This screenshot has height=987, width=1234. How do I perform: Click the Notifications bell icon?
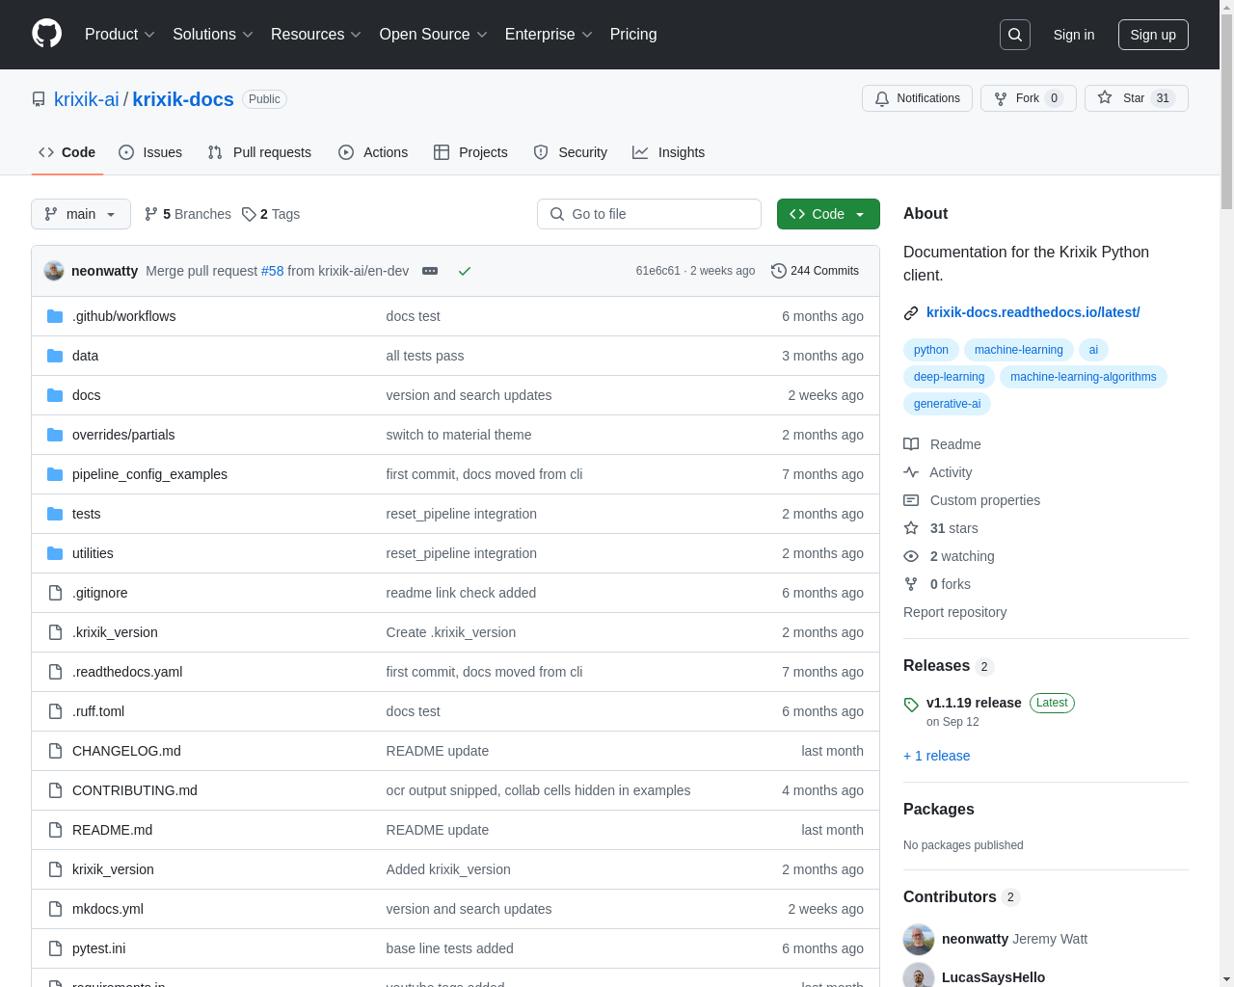882,98
